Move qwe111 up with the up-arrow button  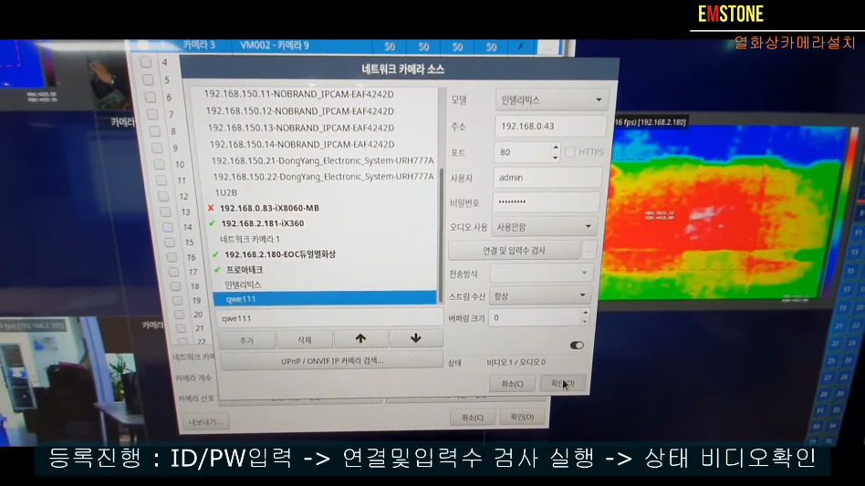click(x=360, y=338)
